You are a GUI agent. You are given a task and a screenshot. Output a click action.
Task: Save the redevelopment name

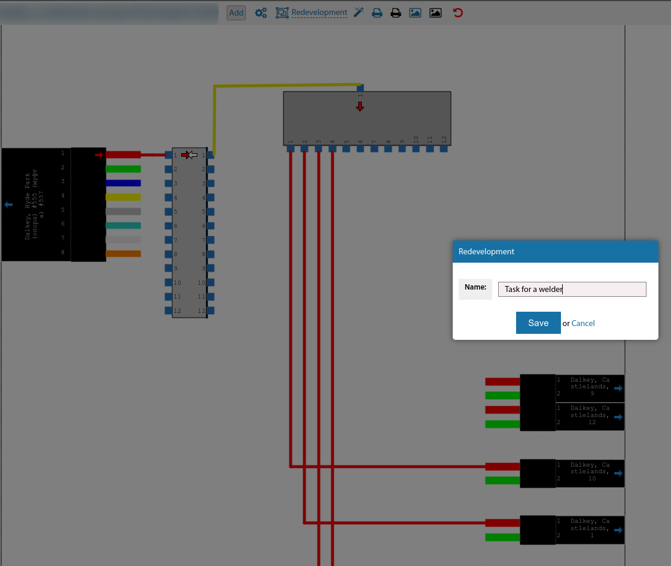pyautogui.click(x=538, y=323)
